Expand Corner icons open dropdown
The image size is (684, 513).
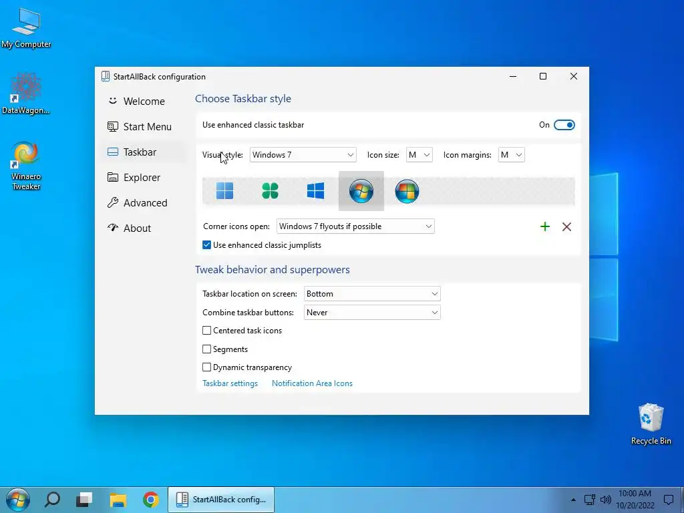point(355,226)
